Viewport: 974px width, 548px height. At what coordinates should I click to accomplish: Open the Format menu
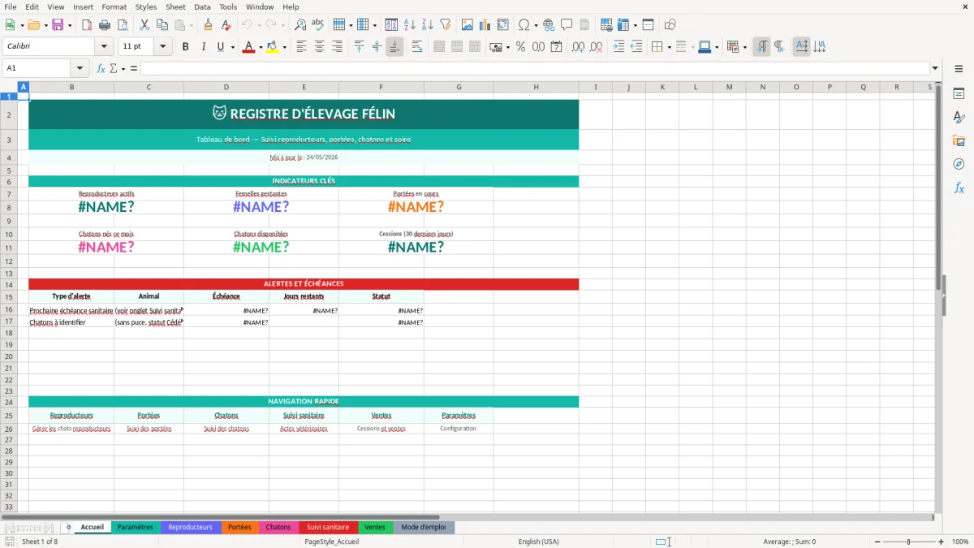114,6
